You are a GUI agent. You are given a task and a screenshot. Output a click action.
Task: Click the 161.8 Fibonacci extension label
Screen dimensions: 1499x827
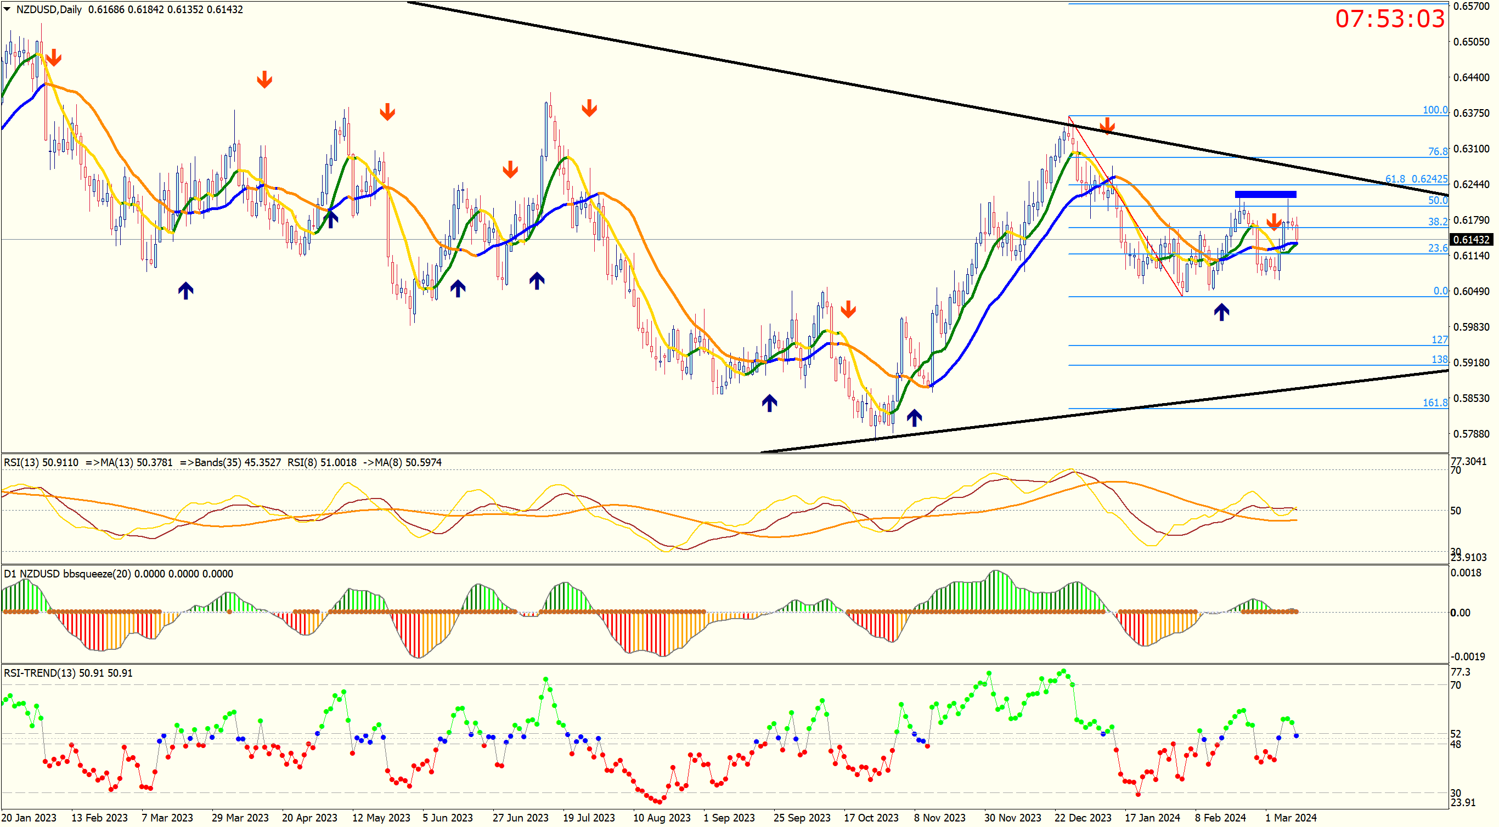pos(1434,403)
